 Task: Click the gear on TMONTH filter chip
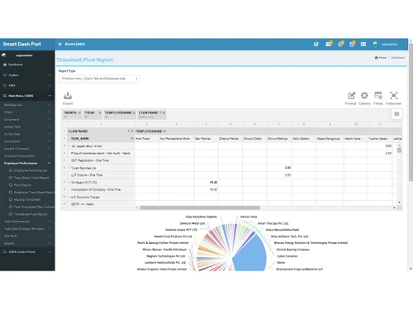pyautogui.click(x=79, y=112)
